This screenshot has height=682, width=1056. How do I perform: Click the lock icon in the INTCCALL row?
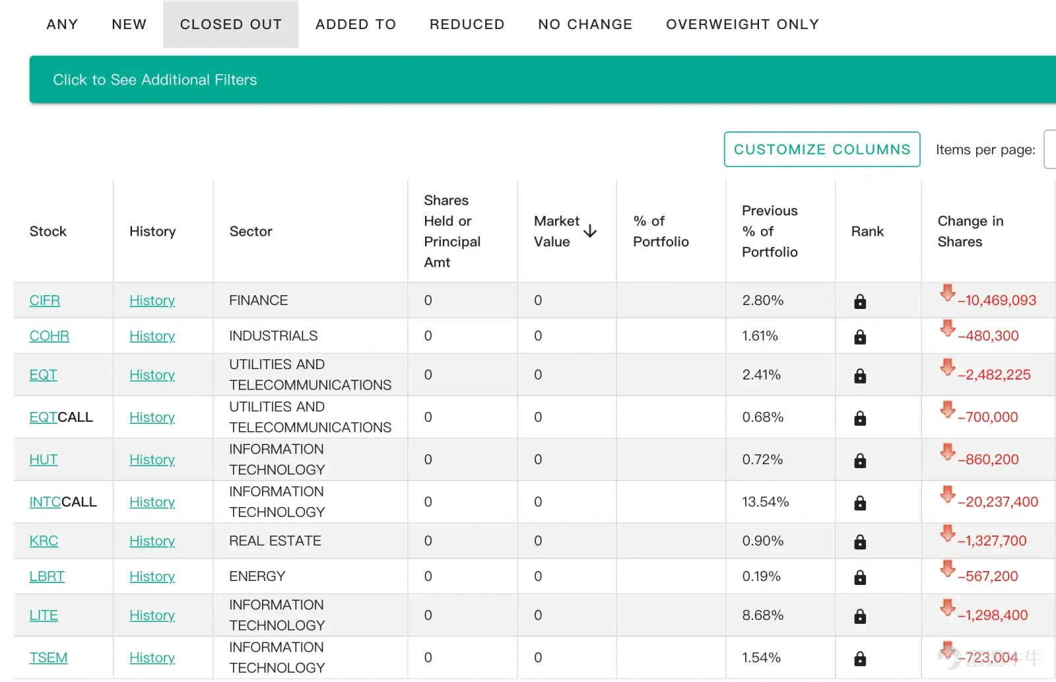tap(859, 503)
